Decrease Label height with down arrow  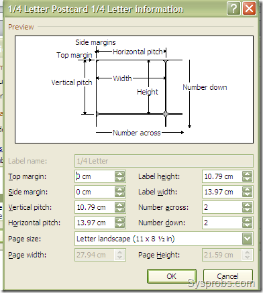(x=247, y=179)
